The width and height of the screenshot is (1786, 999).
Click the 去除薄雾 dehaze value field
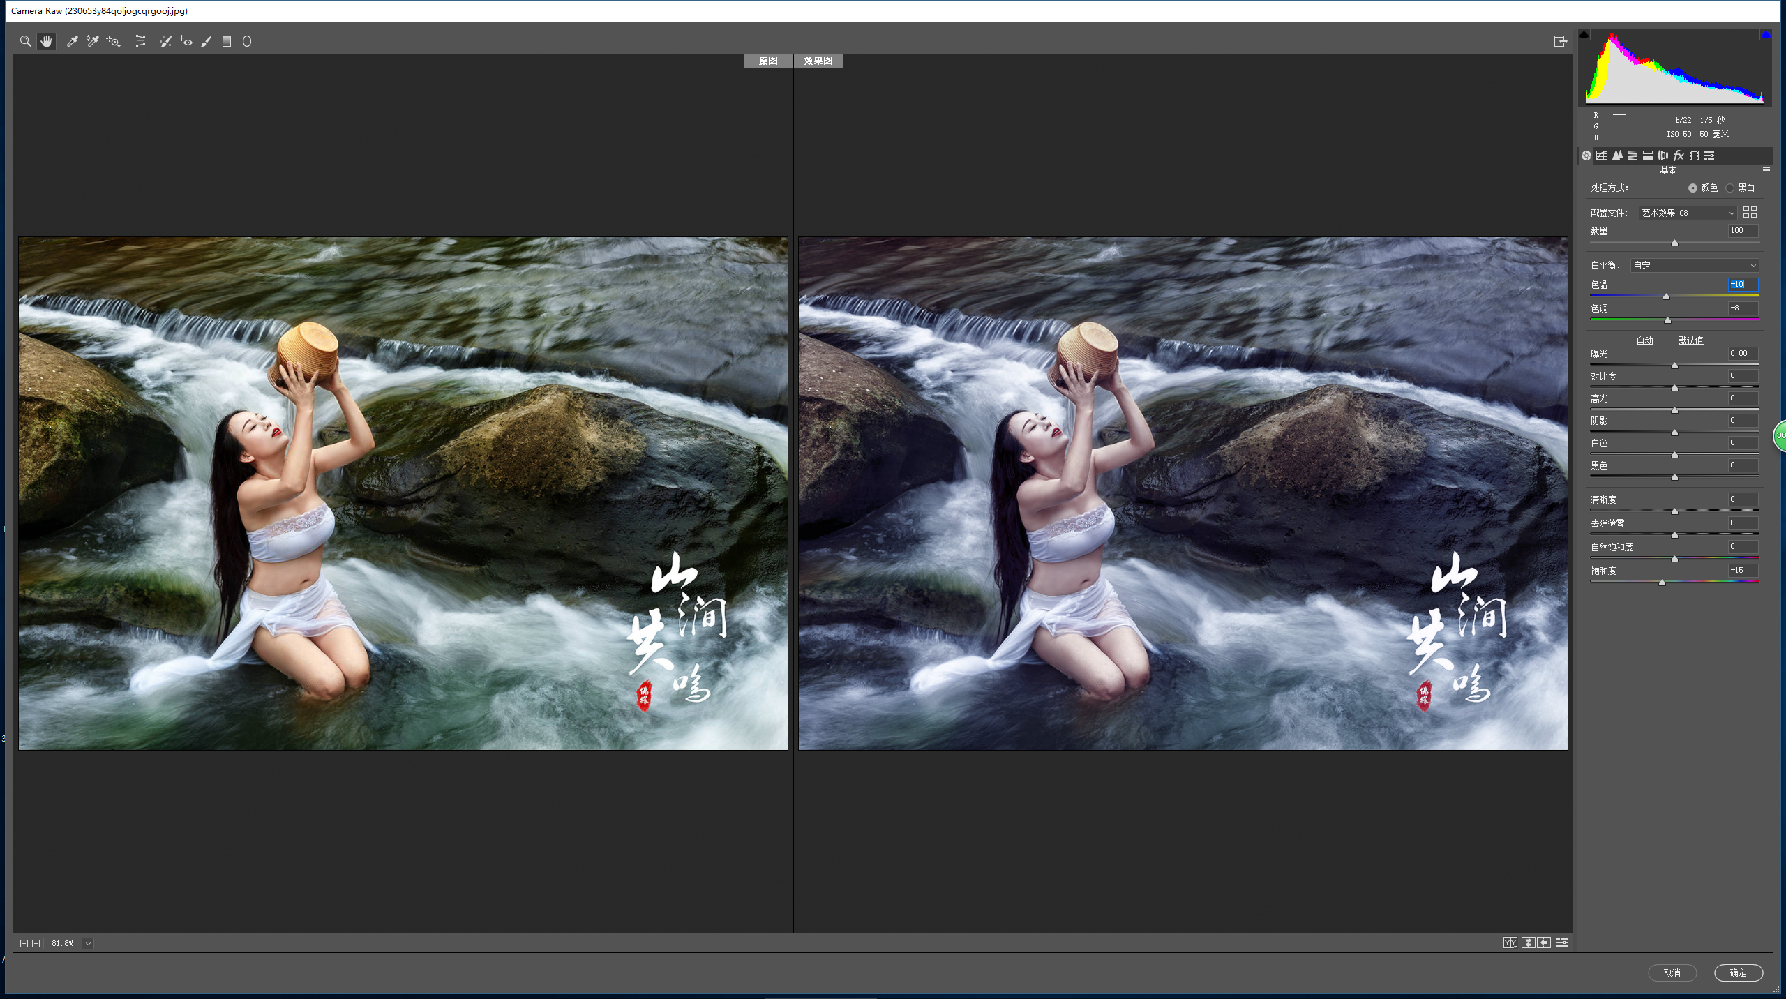point(1743,523)
